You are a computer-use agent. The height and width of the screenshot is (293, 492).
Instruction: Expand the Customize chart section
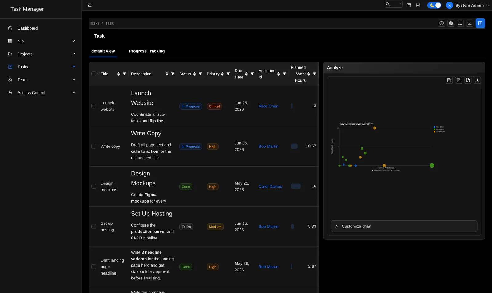(x=404, y=226)
